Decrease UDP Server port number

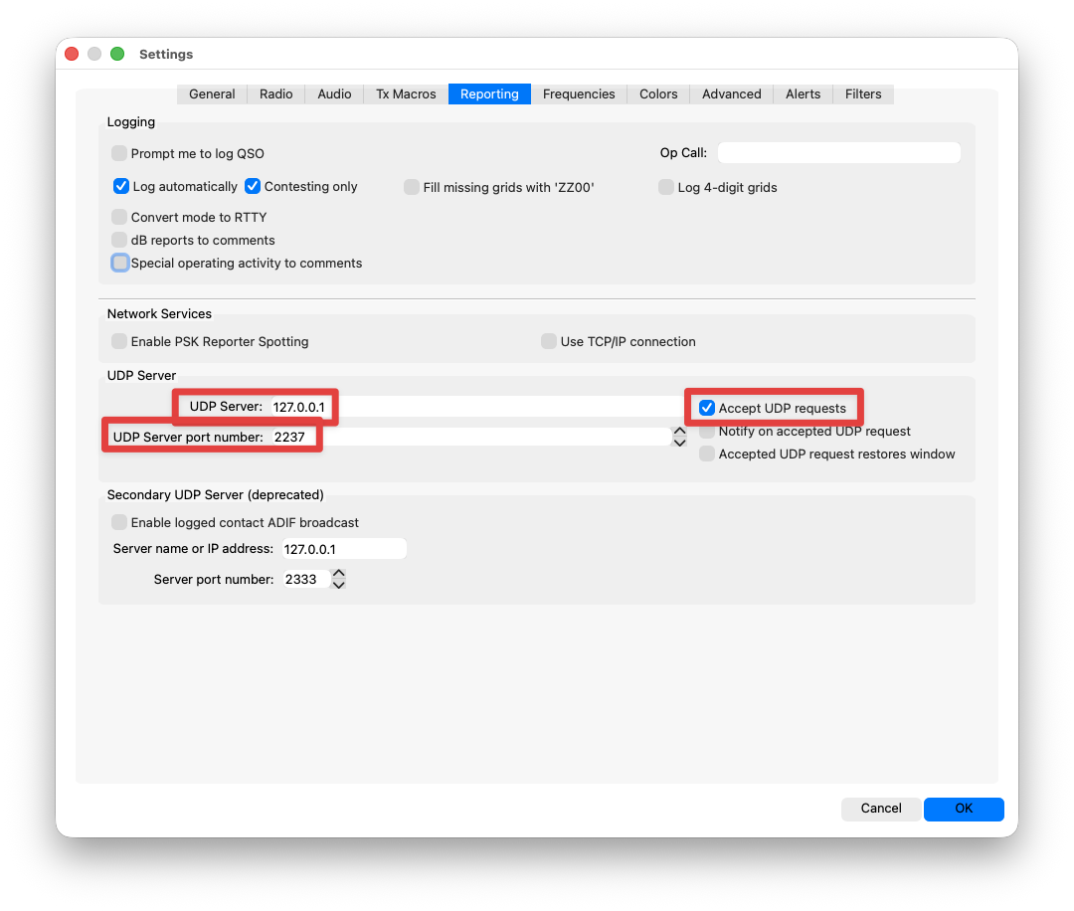coord(680,443)
